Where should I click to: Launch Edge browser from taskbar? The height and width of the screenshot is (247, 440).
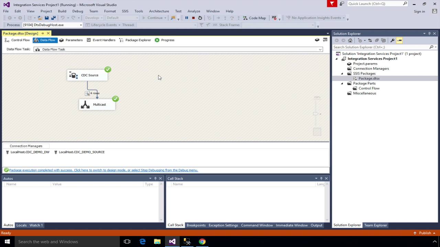pos(142,242)
